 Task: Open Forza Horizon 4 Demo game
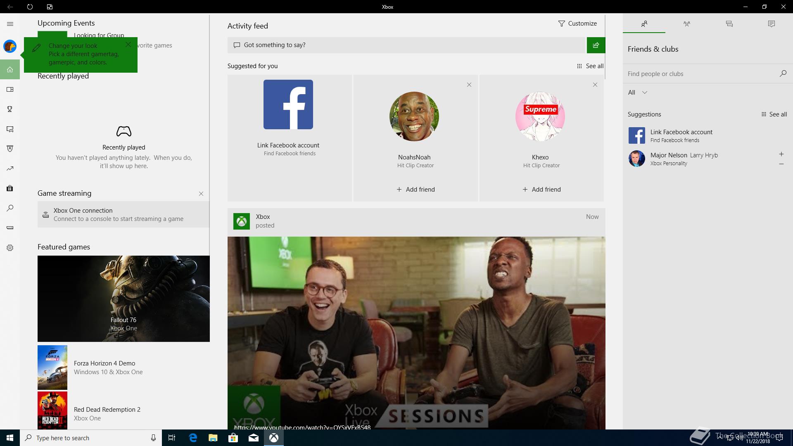[x=123, y=368]
